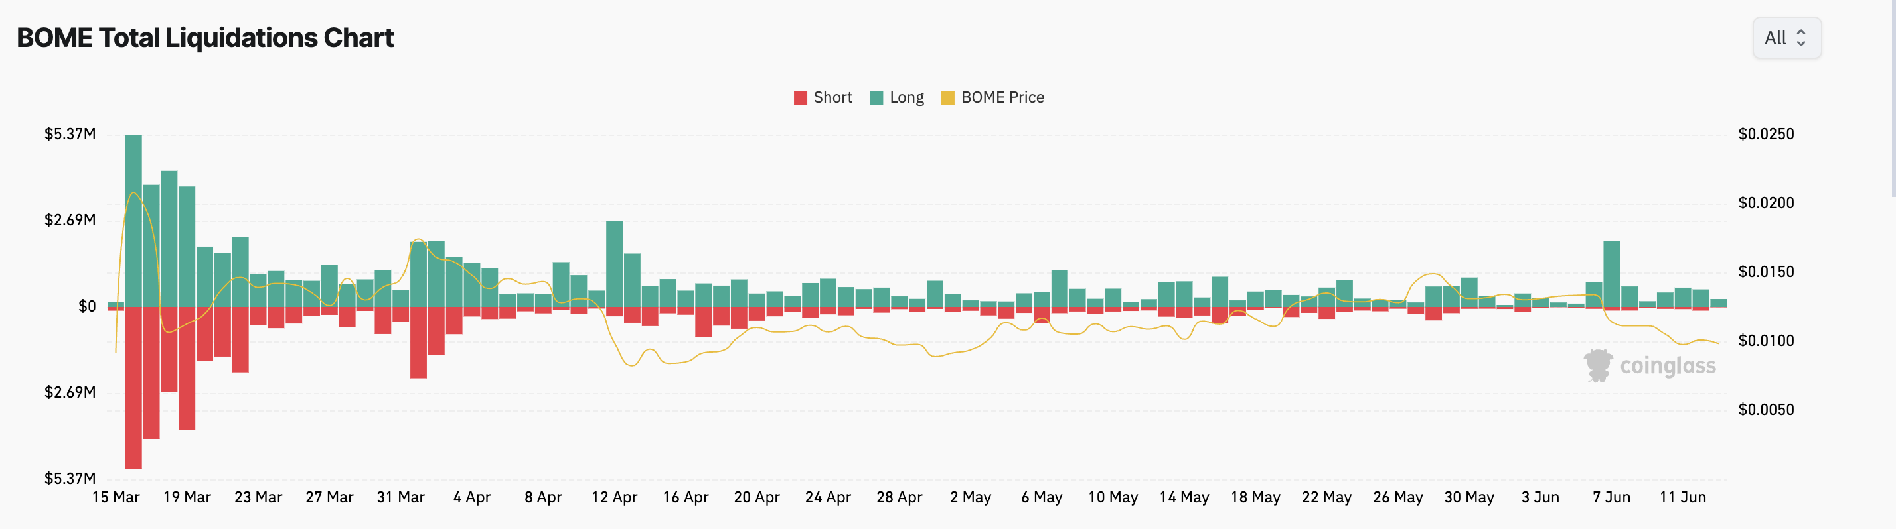This screenshot has height=529, width=1896.
Task: Click the coinglass watermark text
Action: click(1667, 366)
